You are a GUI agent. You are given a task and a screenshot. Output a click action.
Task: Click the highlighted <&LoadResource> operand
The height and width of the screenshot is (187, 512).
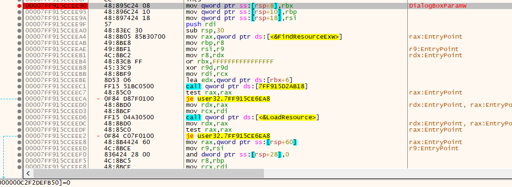(x=287, y=117)
